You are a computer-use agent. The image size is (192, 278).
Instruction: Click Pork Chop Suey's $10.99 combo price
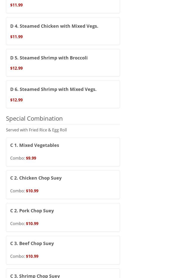point(32,224)
